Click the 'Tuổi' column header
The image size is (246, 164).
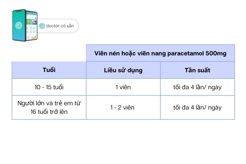coord(49,70)
